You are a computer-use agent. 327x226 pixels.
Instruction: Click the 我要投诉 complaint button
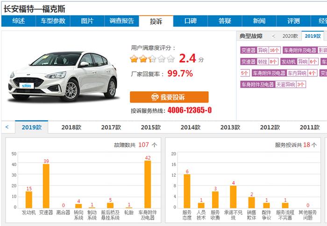169,97
